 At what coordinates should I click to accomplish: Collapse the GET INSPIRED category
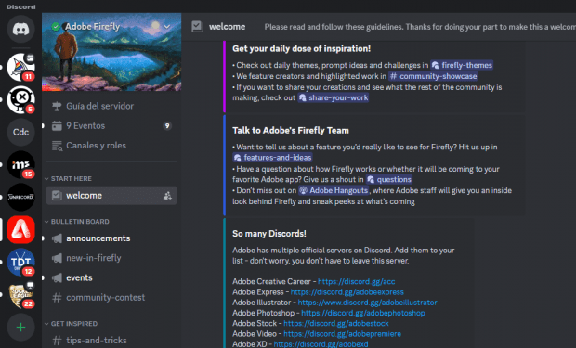[x=71, y=323]
